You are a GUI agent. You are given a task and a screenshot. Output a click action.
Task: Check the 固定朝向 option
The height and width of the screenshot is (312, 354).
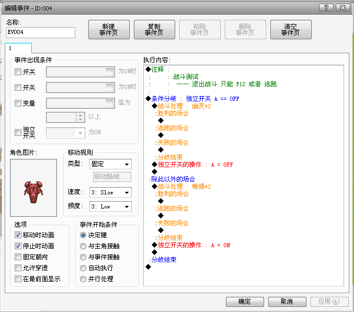18,257
